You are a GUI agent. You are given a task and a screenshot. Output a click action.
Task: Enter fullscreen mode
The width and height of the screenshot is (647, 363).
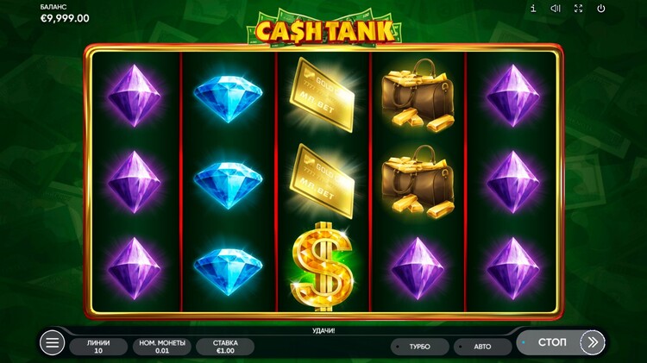[x=579, y=9]
